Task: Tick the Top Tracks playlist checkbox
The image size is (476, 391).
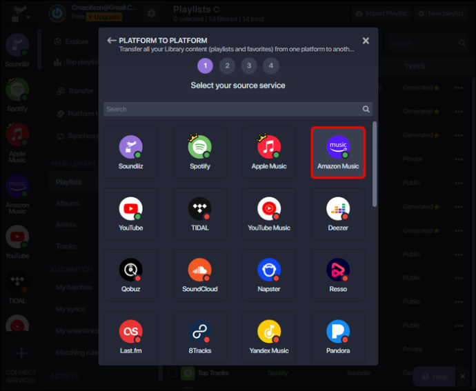Action: 172,373
